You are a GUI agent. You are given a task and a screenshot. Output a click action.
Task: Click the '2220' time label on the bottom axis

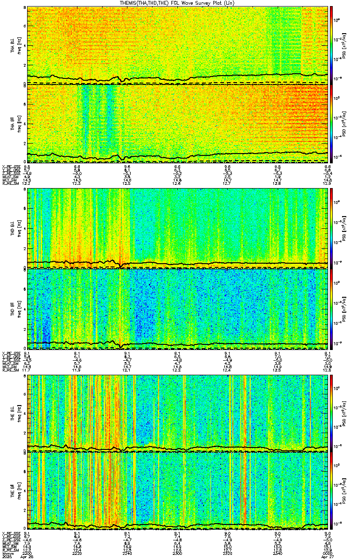[x=77, y=553]
